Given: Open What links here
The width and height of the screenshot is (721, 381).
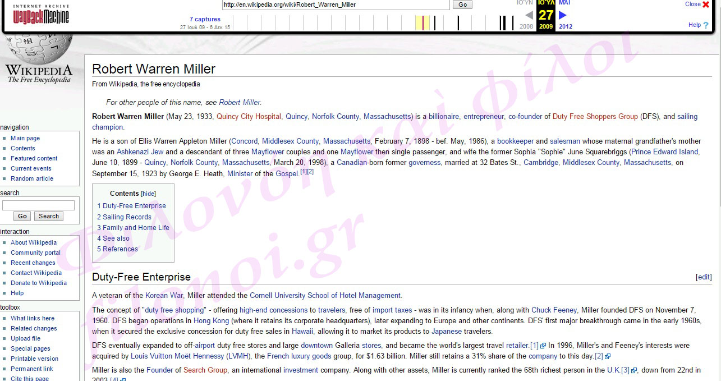Looking at the screenshot, I should pos(33,318).
